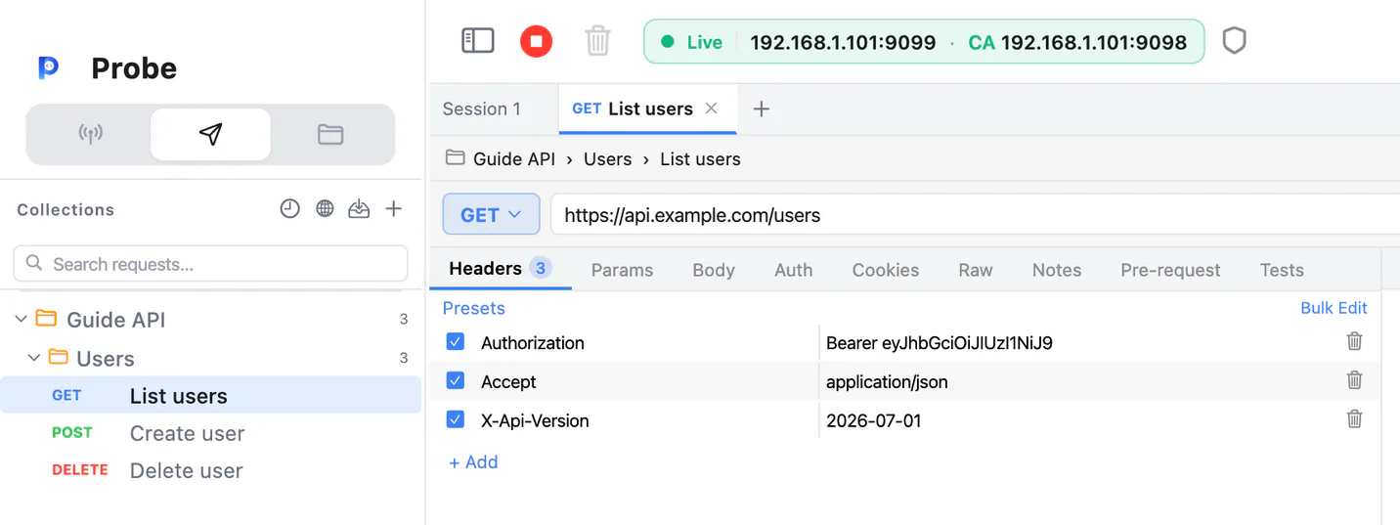Click the Presets link
1400x525 pixels.
[x=474, y=308]
